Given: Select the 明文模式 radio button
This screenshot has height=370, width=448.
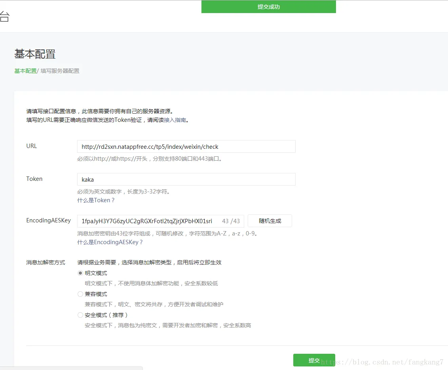Looking at the screenshot, I should pos(80,273).
